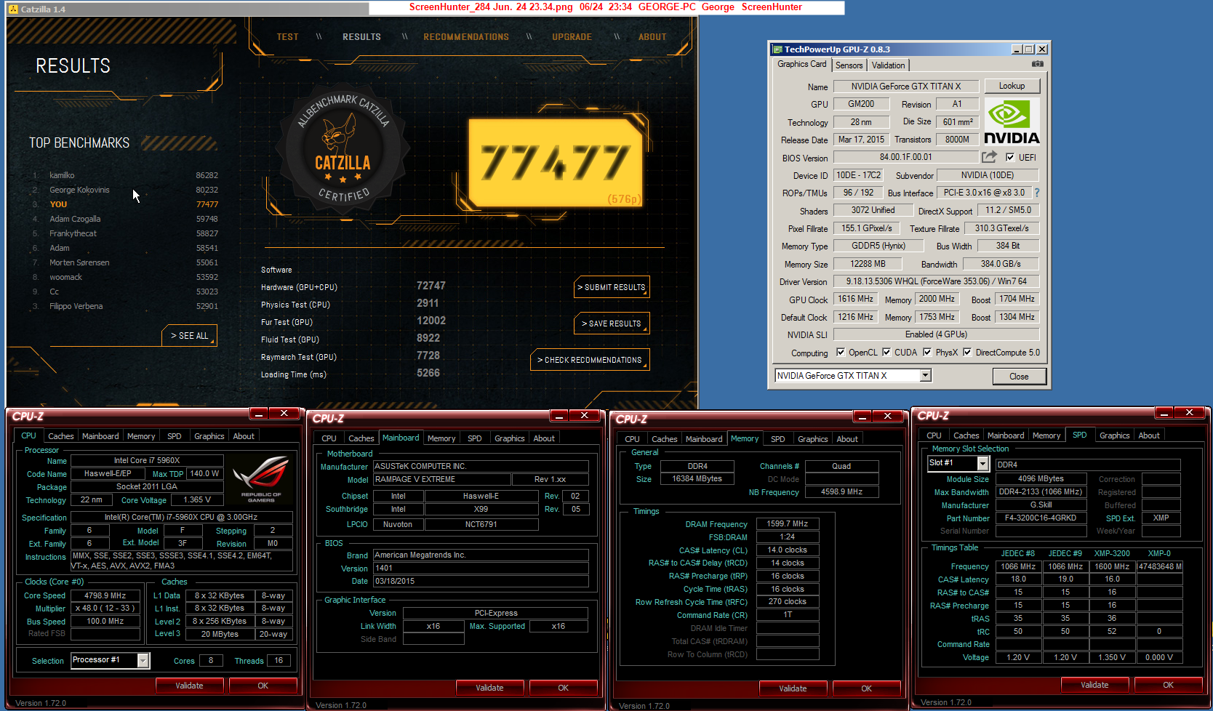This screenshot has width=1213, height=711.
Task: Select the George Kokovinis leaderboard entry
Action: pos(125,190)
